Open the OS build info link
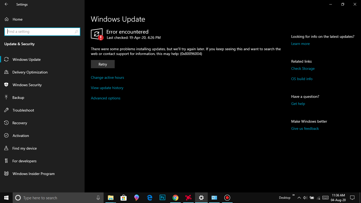Image resolution: width=361 pixels, height=203 pixels. (x=302, y=79)
